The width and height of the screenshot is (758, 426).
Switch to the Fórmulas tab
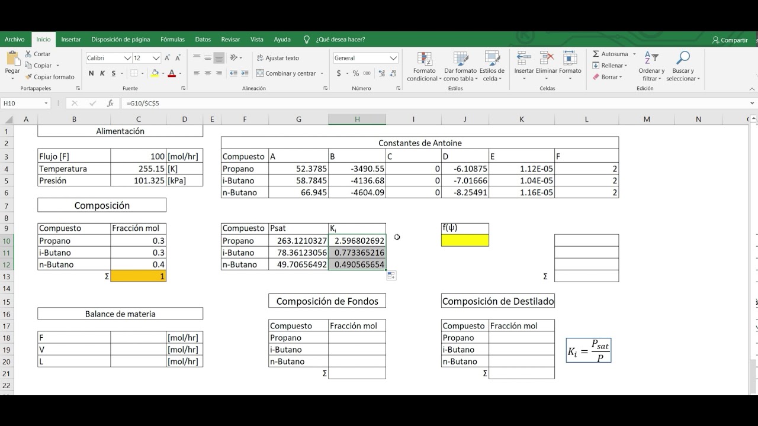pos(173,40)
